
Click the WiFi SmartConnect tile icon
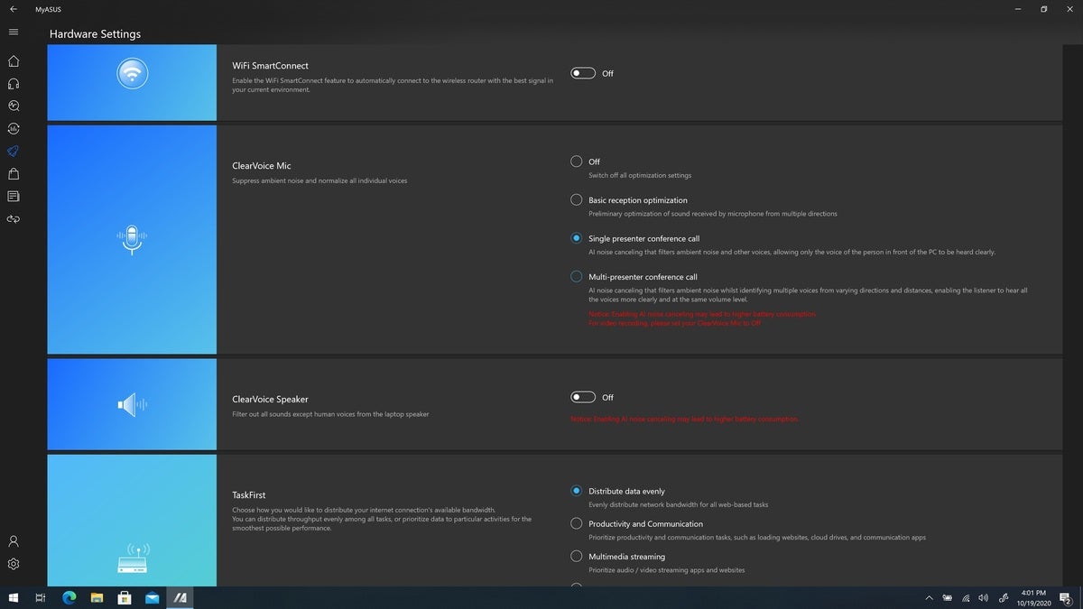(x=133, y=72)
